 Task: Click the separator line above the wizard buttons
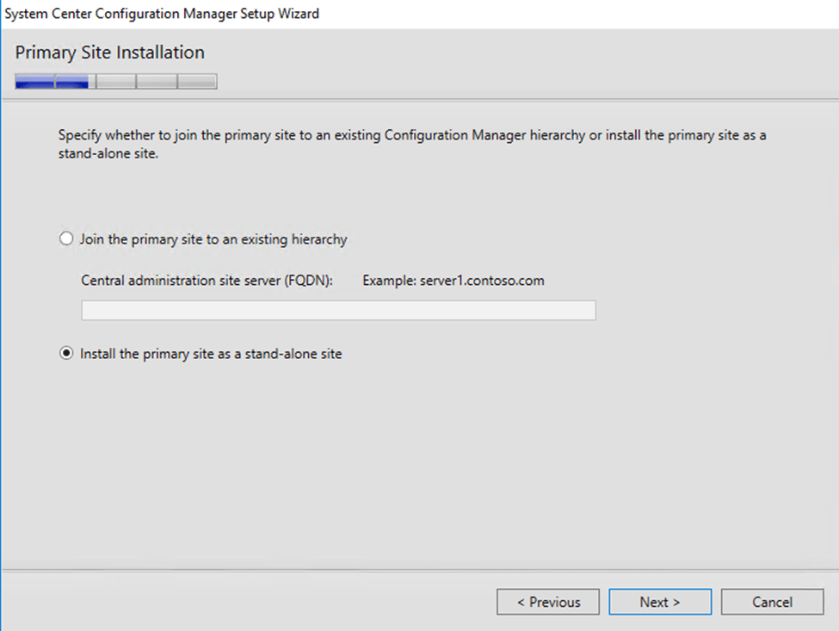tap(419, 570)
